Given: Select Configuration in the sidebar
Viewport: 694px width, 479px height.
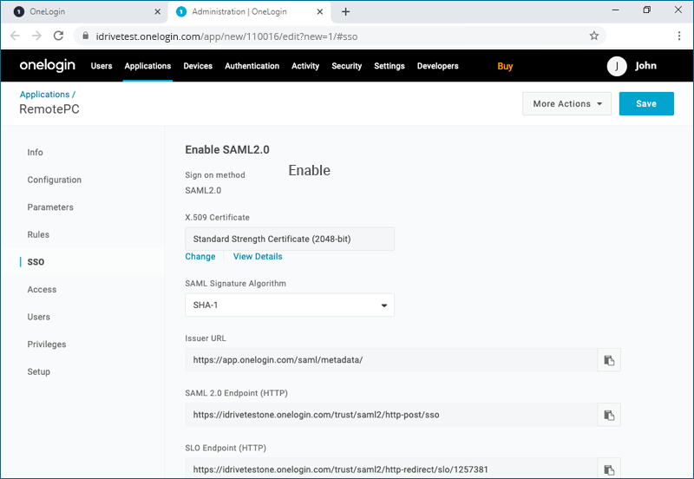Looking at the screenshot, I should point(55,180).
